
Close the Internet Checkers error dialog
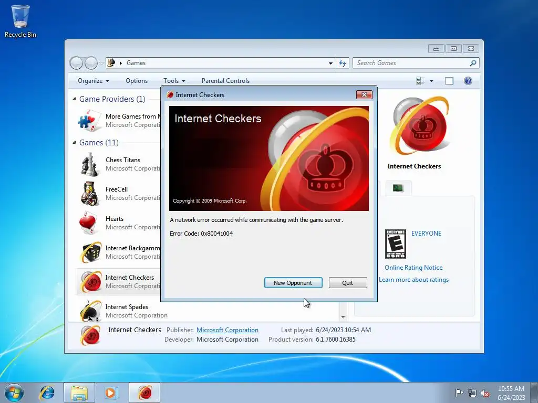364,95
